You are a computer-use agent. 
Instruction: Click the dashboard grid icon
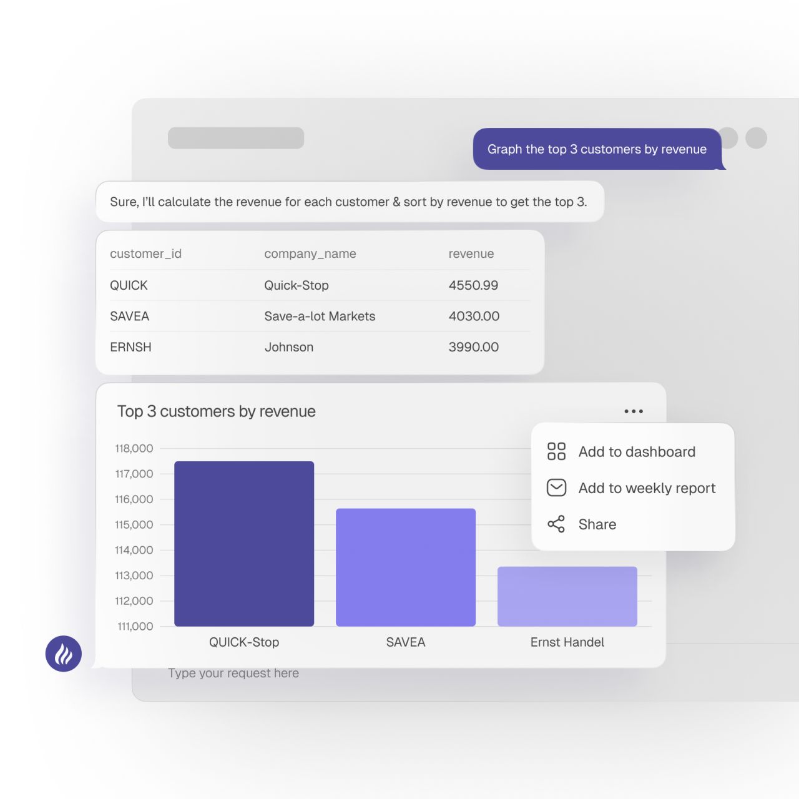point(556,451)
